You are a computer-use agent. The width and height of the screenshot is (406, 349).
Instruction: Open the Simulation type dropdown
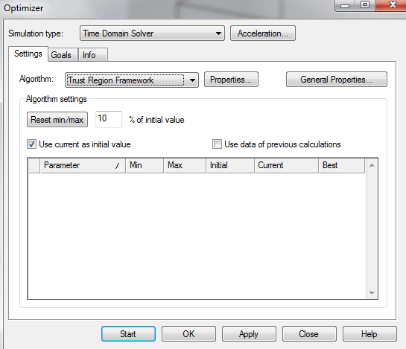(x=152, y=33)
